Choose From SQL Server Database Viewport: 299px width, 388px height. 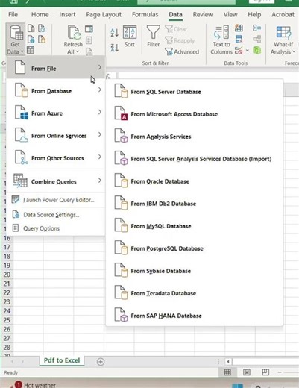195,92
